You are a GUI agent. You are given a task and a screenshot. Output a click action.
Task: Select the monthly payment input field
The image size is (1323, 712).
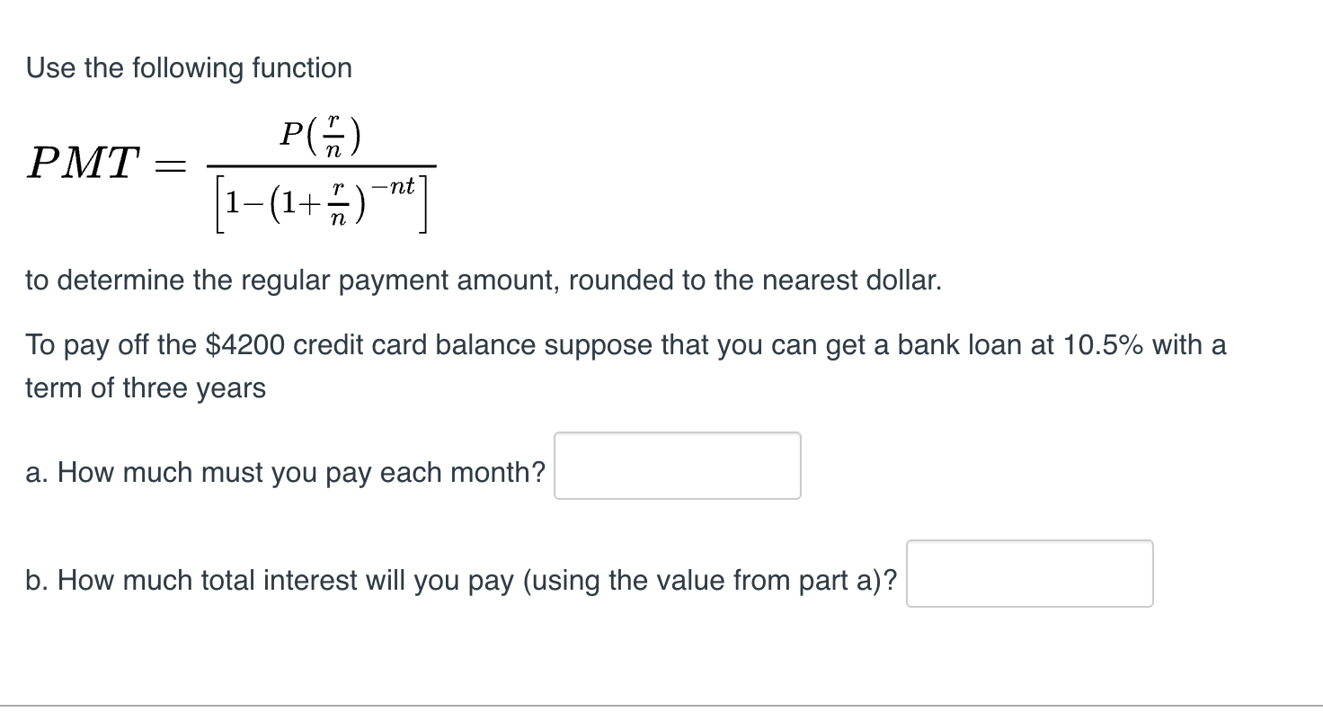click(x=676, y=465)
